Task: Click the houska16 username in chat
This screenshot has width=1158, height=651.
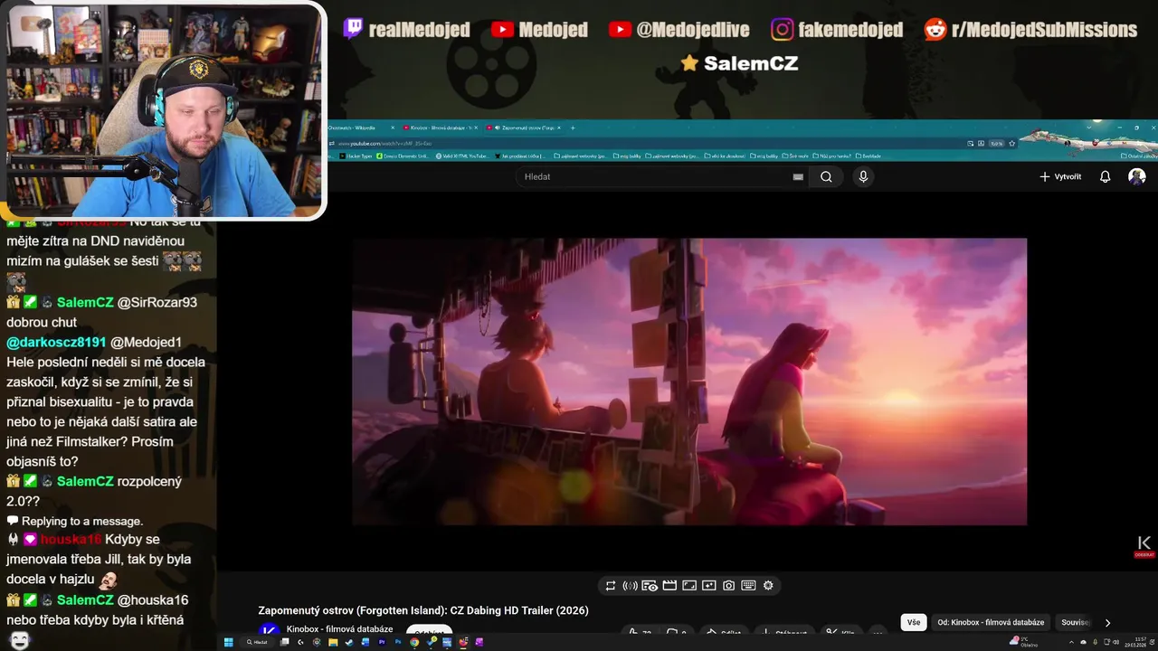Action: (71, 540)
